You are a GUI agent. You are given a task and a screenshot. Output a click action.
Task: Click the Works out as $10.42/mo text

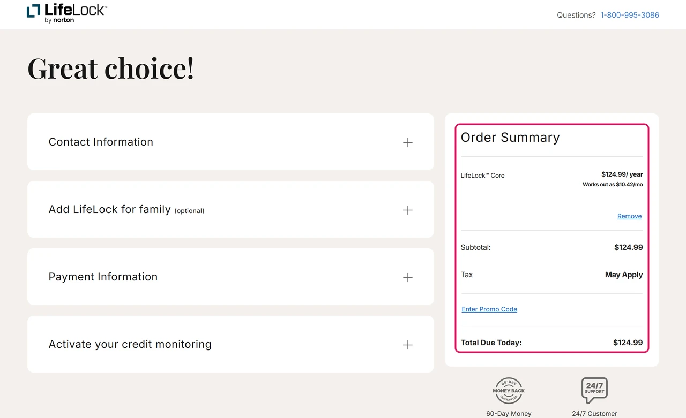click(x=613, y=185)
